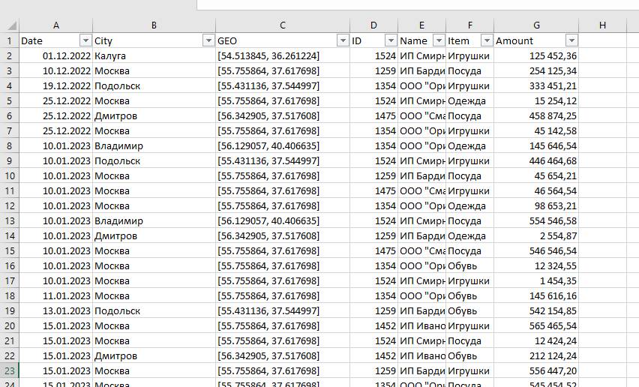Viewport: 639px width, 387px height.
Task: Select row 1 header
Action: point(10,40)
